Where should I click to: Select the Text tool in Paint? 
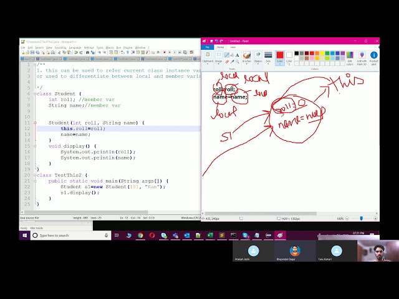tap(238, 55)
